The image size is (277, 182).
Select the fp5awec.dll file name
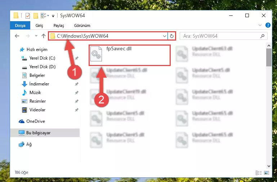[119, 49]
